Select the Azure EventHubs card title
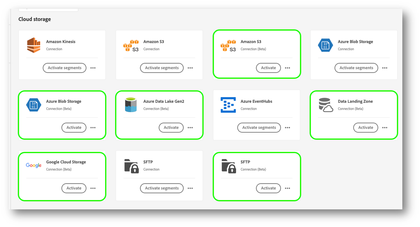420x227 pixels. click(256, 102)
